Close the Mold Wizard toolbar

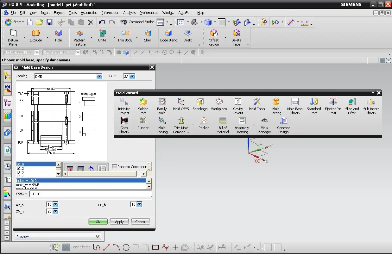[379, 93]
